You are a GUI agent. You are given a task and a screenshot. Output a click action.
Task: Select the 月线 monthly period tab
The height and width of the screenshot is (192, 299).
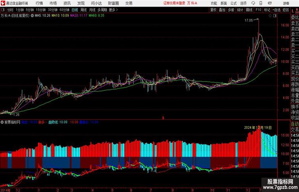point(92,10)
